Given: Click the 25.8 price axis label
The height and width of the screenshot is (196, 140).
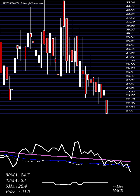Looking at the screenshot, I should coord(129,72).
